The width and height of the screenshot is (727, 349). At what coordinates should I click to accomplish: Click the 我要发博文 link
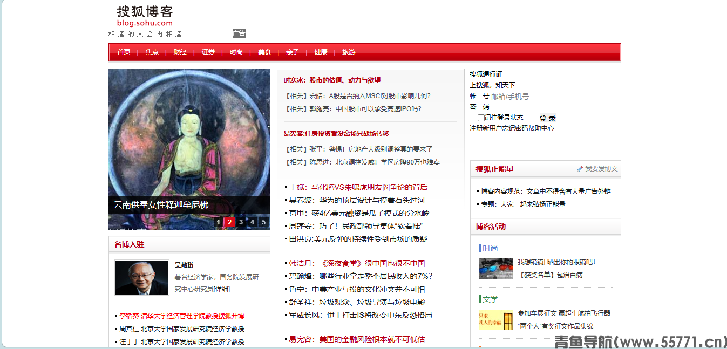pyautogui.click(x=601, y=169)
